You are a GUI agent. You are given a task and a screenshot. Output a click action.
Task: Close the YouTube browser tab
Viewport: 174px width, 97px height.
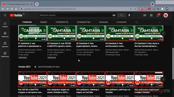click(x=32, y=4)
